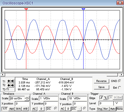124x112 pixels.
Task: Move cursor T2 right with arrow
Action: pos(12,85)
